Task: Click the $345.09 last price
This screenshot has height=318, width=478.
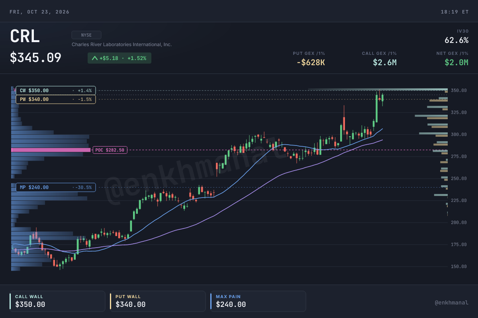Action: click(x=35, y=58)
